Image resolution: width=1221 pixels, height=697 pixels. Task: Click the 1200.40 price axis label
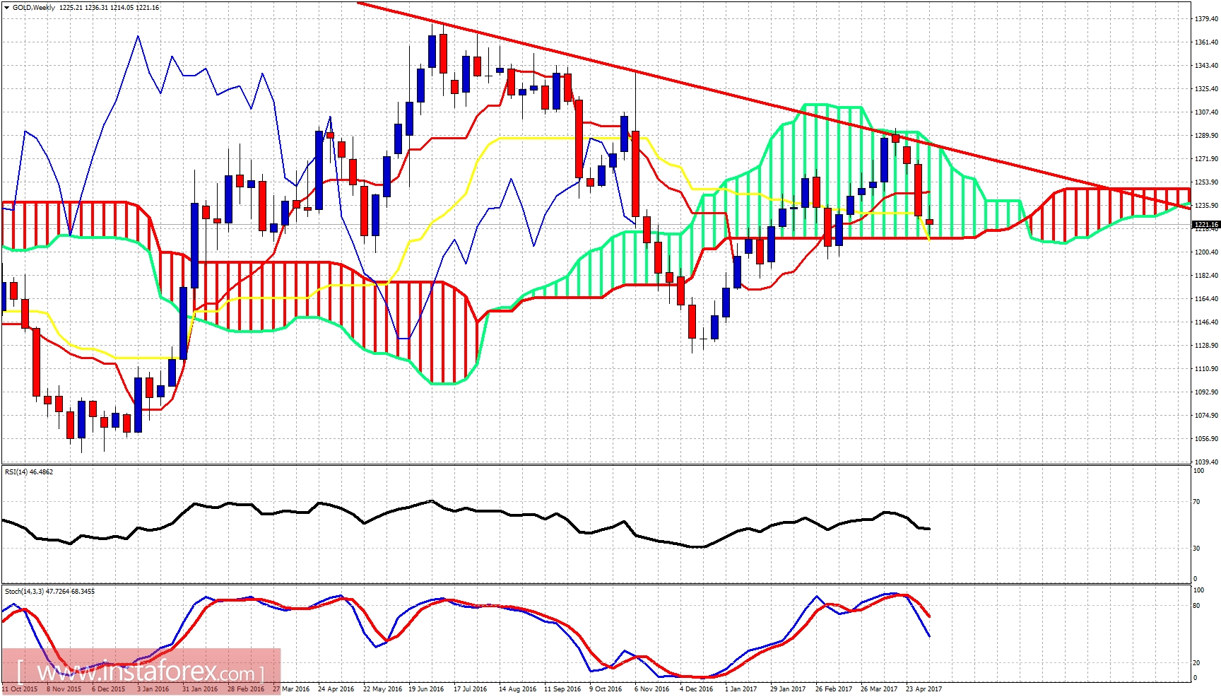coord(1206,252)
